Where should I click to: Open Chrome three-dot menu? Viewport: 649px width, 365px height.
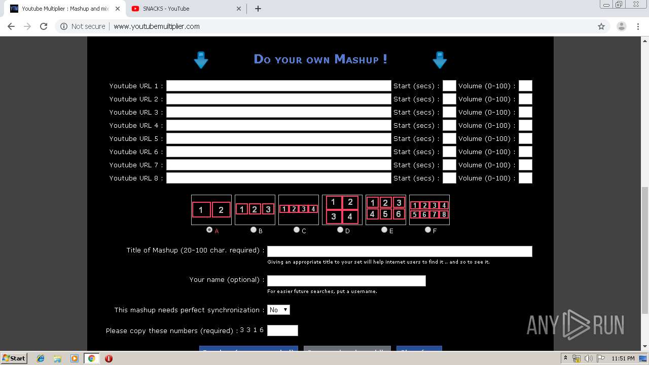click(638, 26)
